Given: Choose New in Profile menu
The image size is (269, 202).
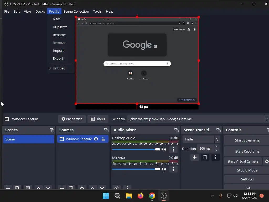Looking at the screenshot, I should click(56, 19).
